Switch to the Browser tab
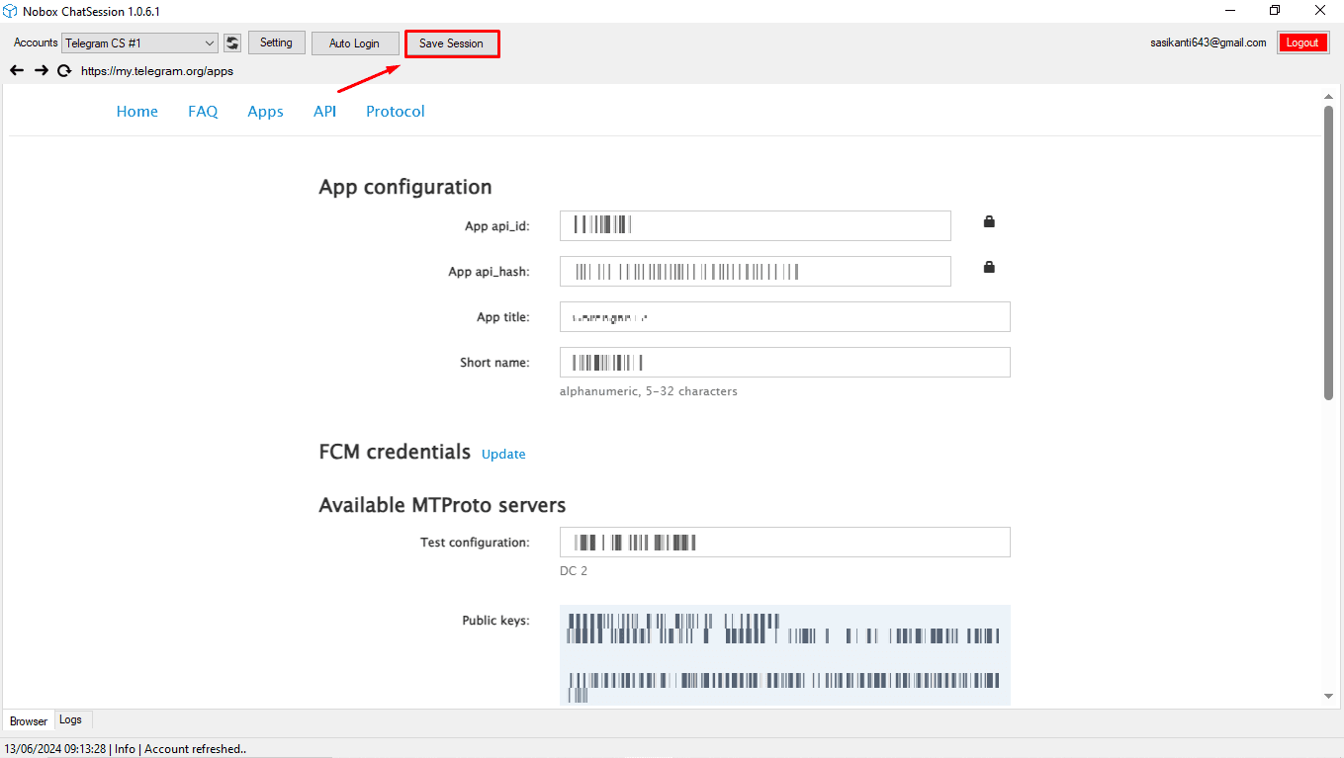This screenshot has width=1344, height=758. point(29,720)
